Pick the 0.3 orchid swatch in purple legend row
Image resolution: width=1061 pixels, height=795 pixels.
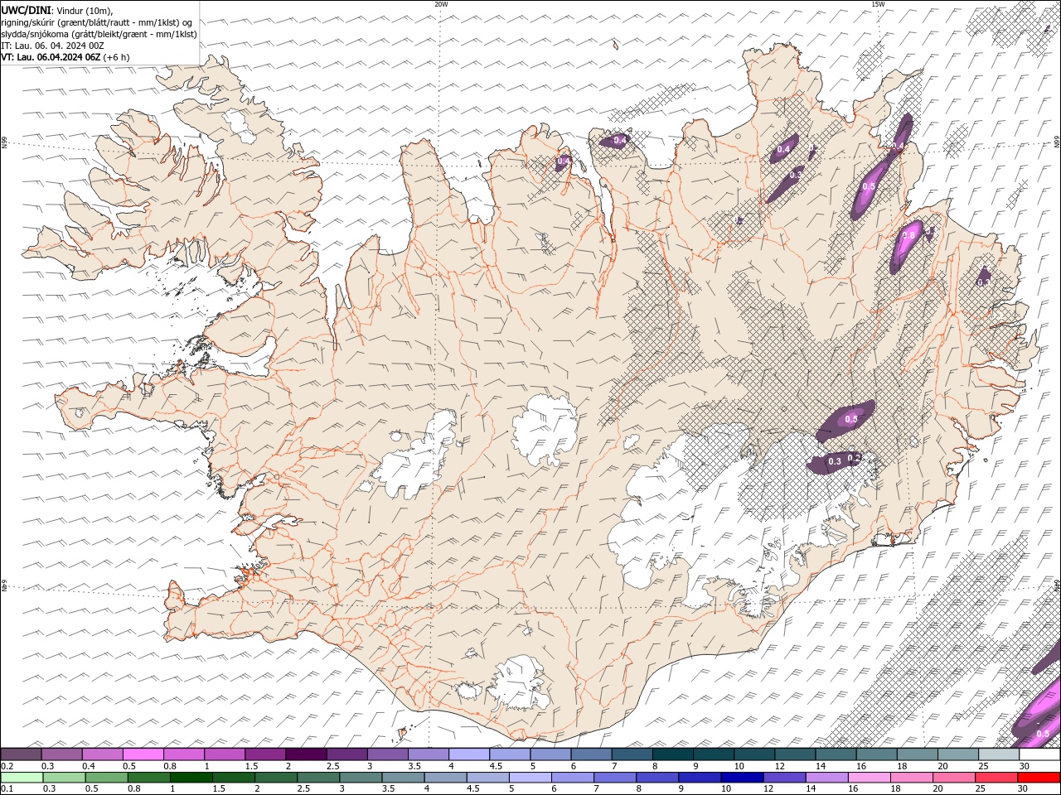(62, 754)
